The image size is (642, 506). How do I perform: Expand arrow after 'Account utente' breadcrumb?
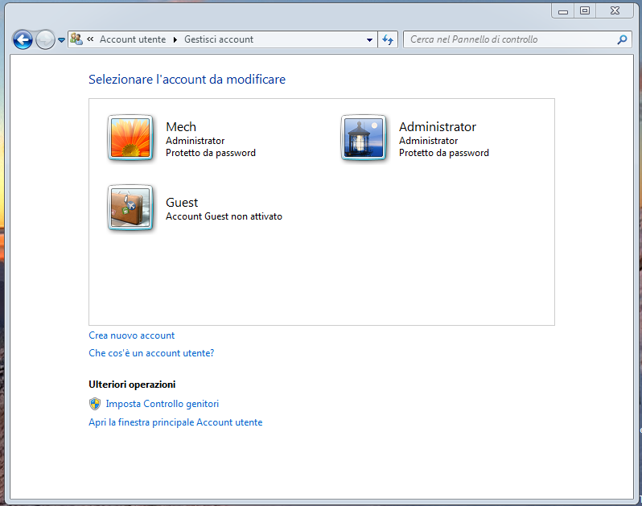click(175, 39)
